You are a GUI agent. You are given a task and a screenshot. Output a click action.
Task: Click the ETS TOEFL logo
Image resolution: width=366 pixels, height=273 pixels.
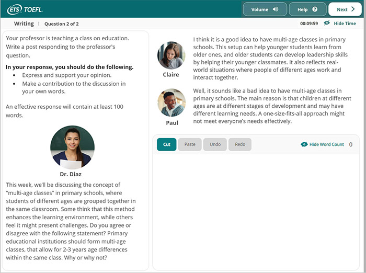tap(25, 9)
